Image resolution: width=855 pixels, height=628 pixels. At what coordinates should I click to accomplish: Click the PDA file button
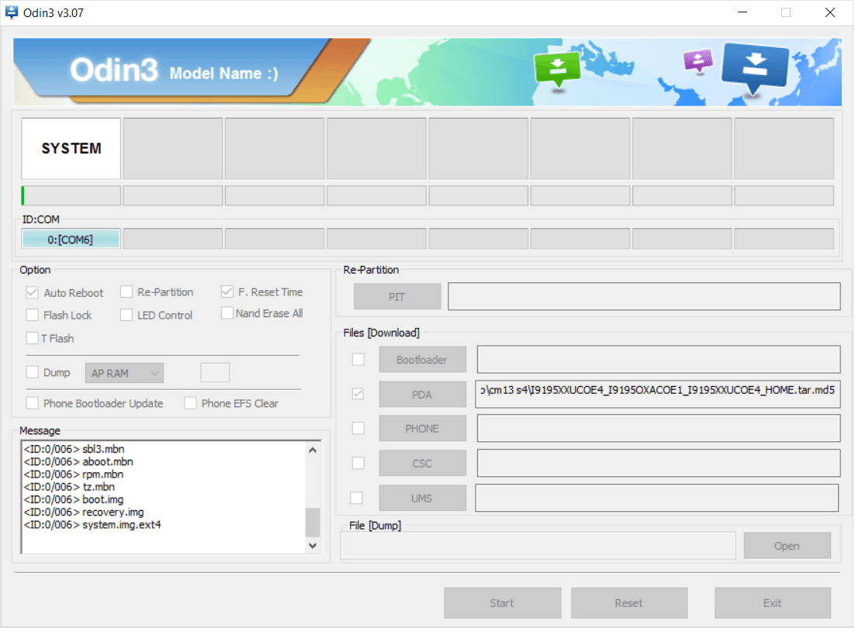[x=423, y=395]
